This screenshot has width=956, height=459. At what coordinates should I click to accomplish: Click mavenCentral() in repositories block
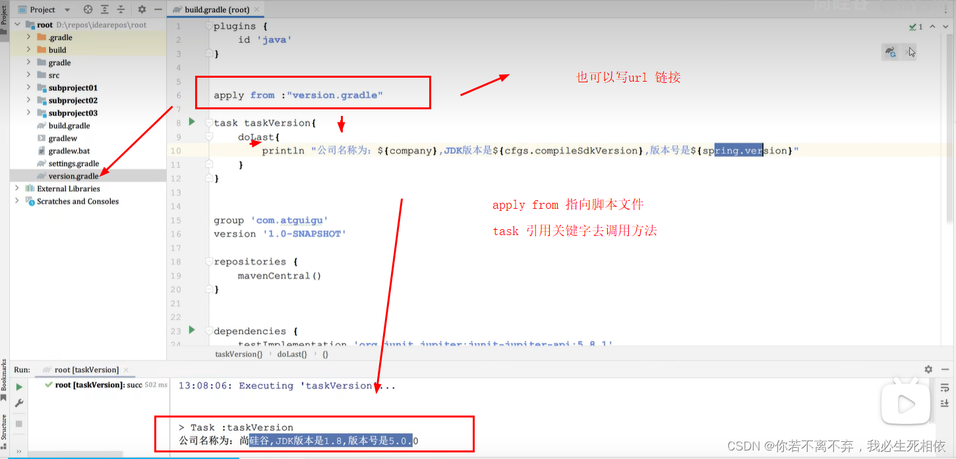(x=280, y=276)
